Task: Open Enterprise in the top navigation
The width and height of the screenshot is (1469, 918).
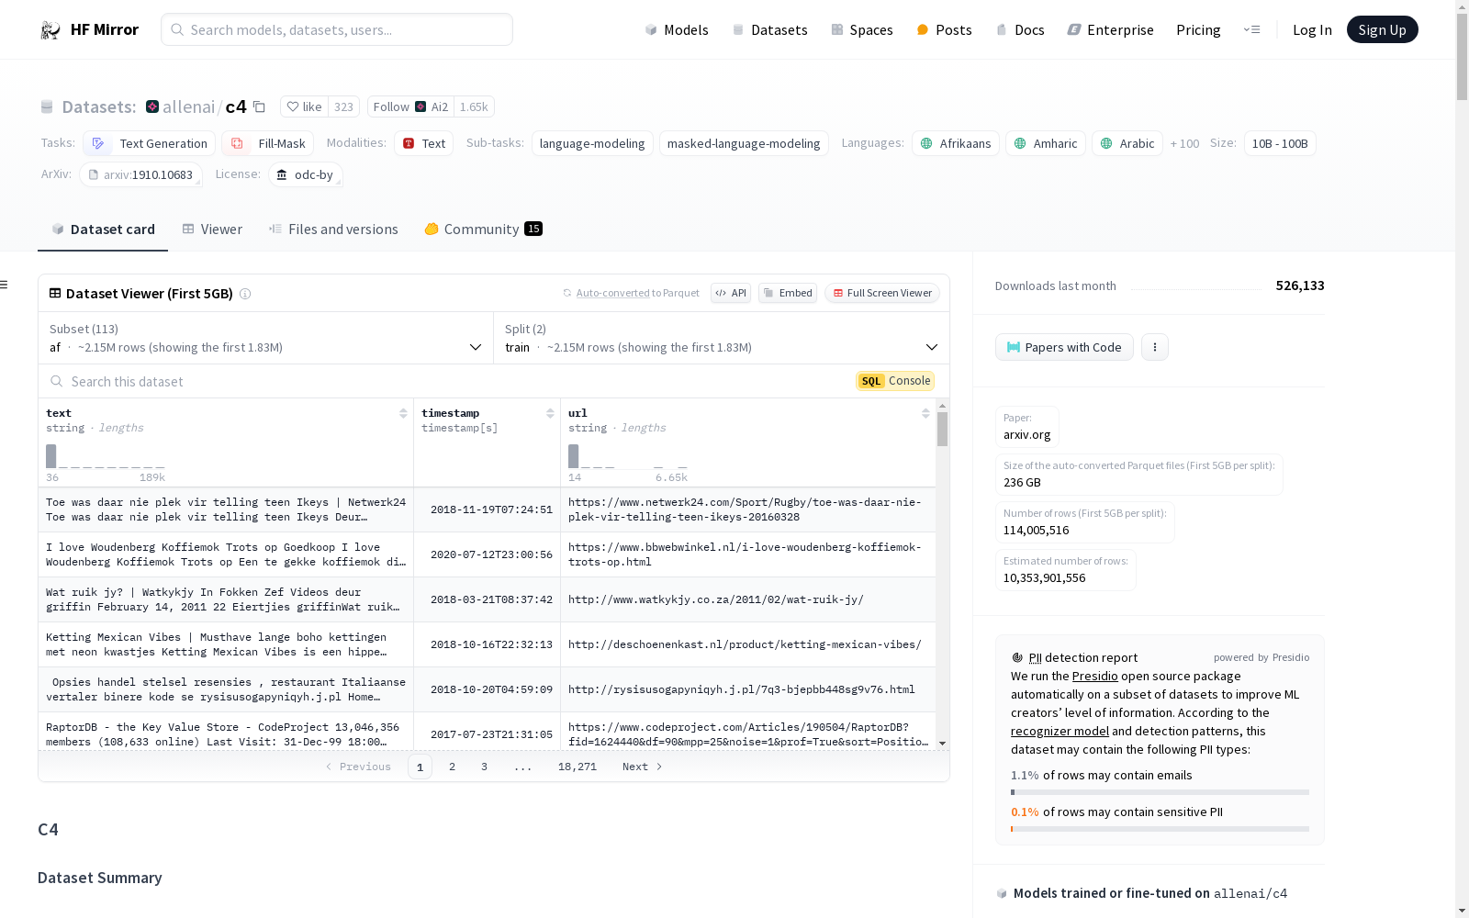Action: [x=1110, y=29]
